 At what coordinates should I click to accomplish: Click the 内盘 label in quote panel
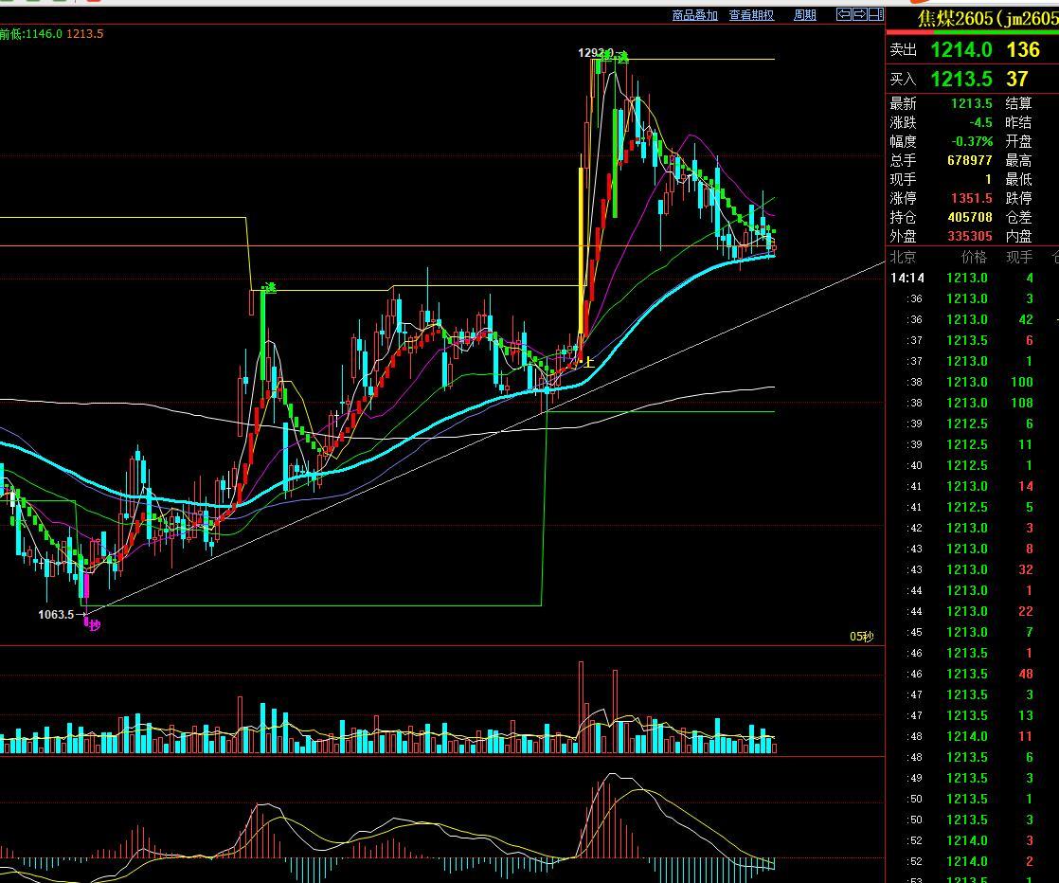pyautogui.click(x=1018, y=236)
